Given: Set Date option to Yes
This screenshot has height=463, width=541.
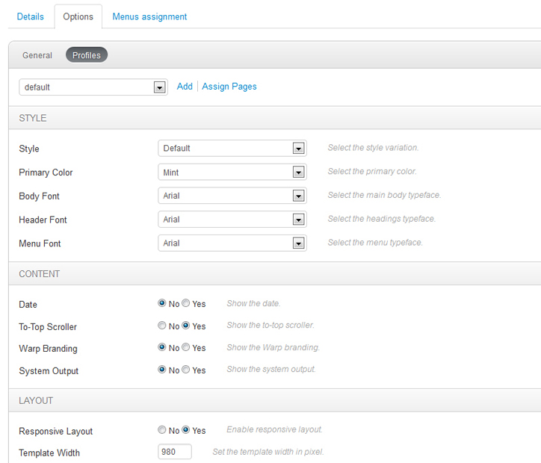Looking at the screenshot, I should (x=186, y=304).
